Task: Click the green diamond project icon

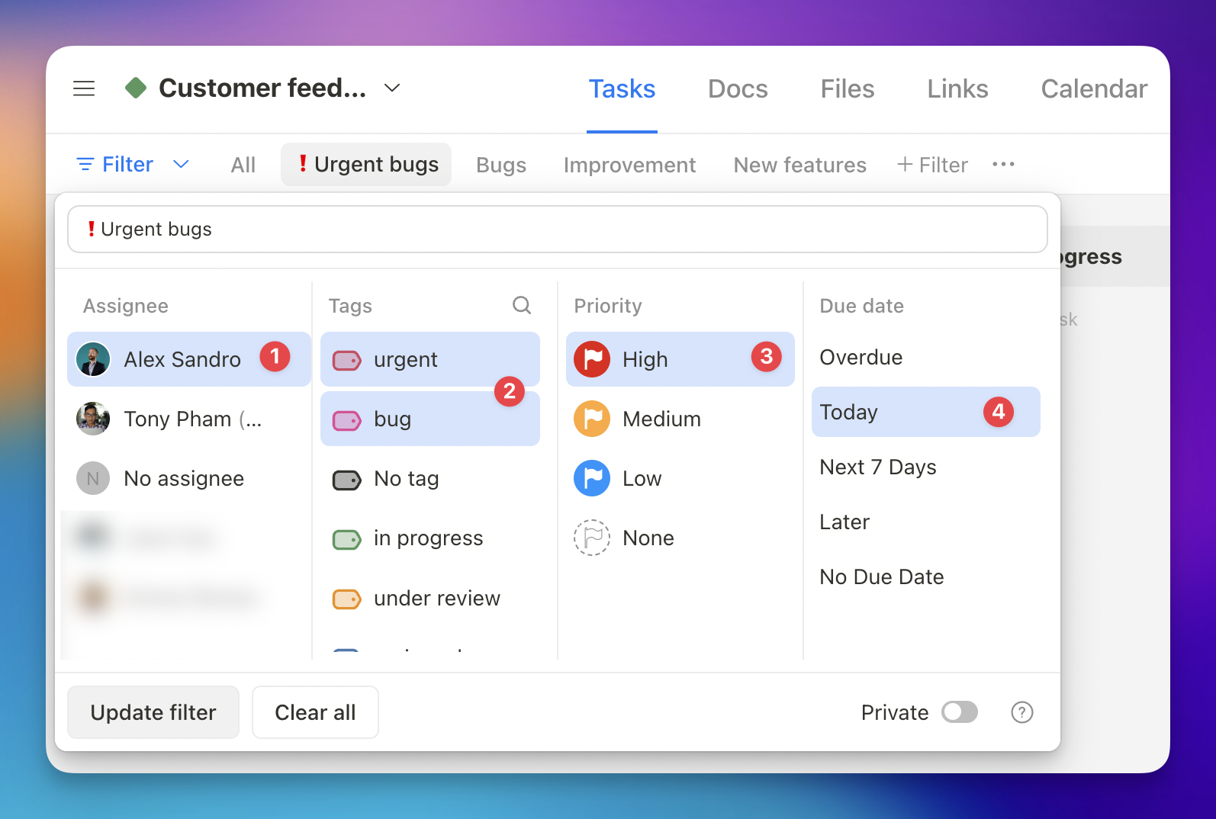Action: pyautogui.click(x=136, y=88)
